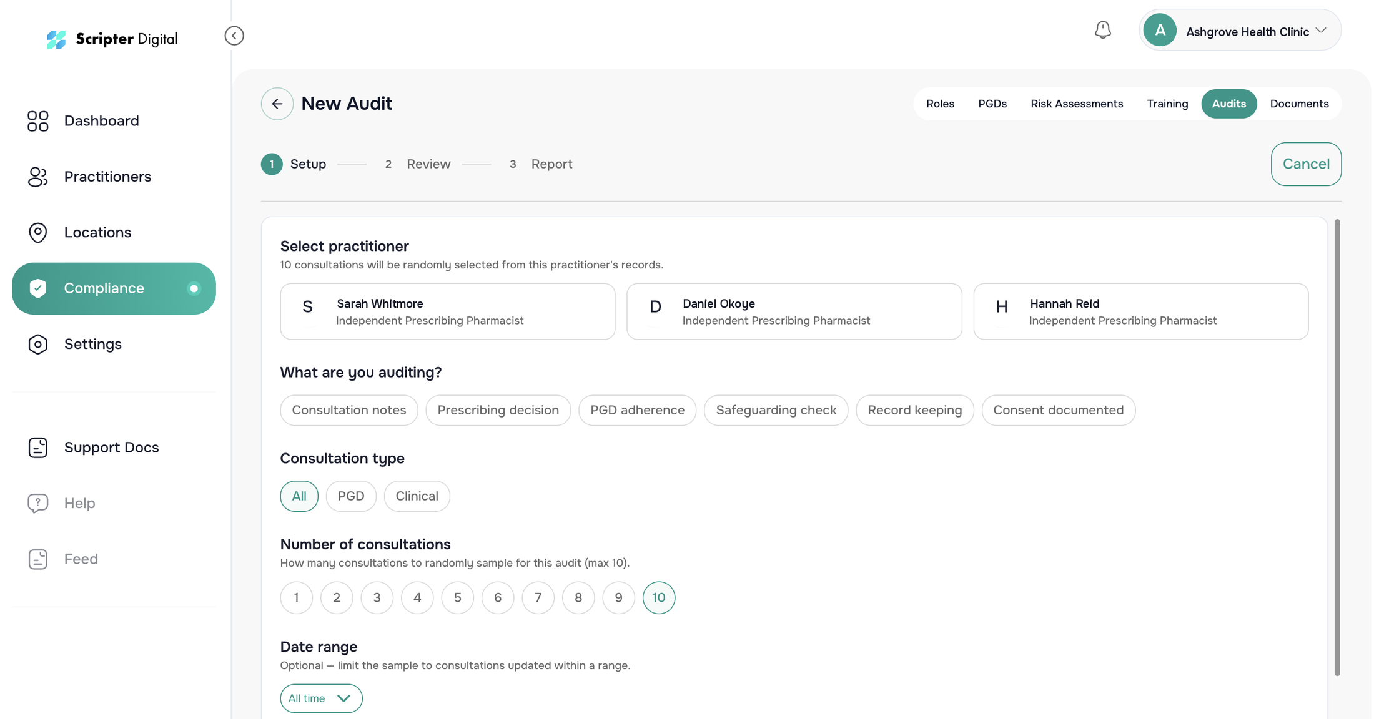Cancel the new audit

pyautogui.click(x=1306, y=164)
